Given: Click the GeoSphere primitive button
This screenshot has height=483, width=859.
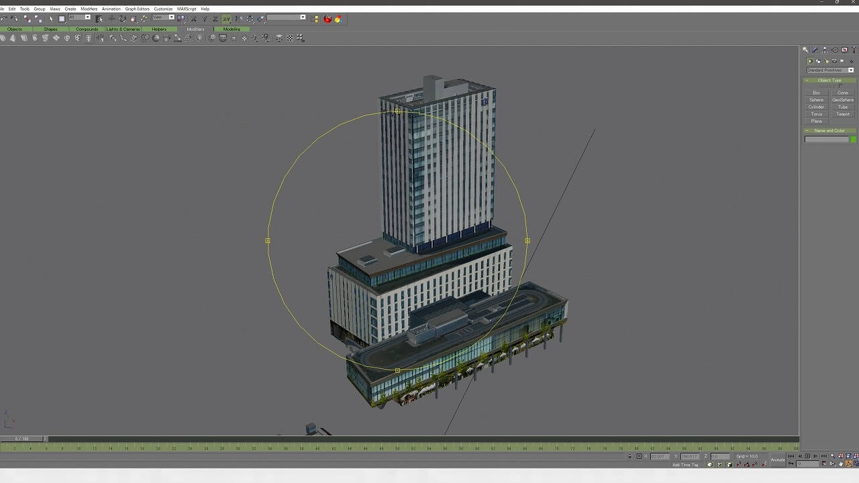Looking at the screenshot, I should [x=843, y=100].
